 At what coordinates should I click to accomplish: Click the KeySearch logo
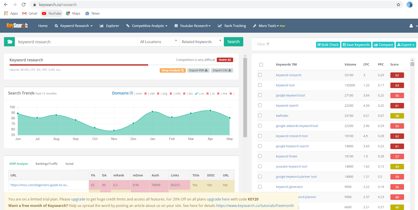(x=17, y=26)
